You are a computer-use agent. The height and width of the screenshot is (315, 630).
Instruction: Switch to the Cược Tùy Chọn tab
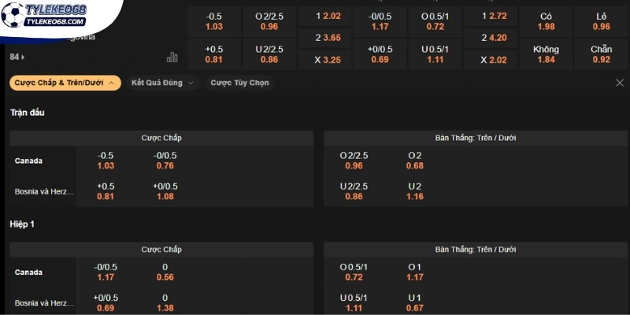pos(240,83)
